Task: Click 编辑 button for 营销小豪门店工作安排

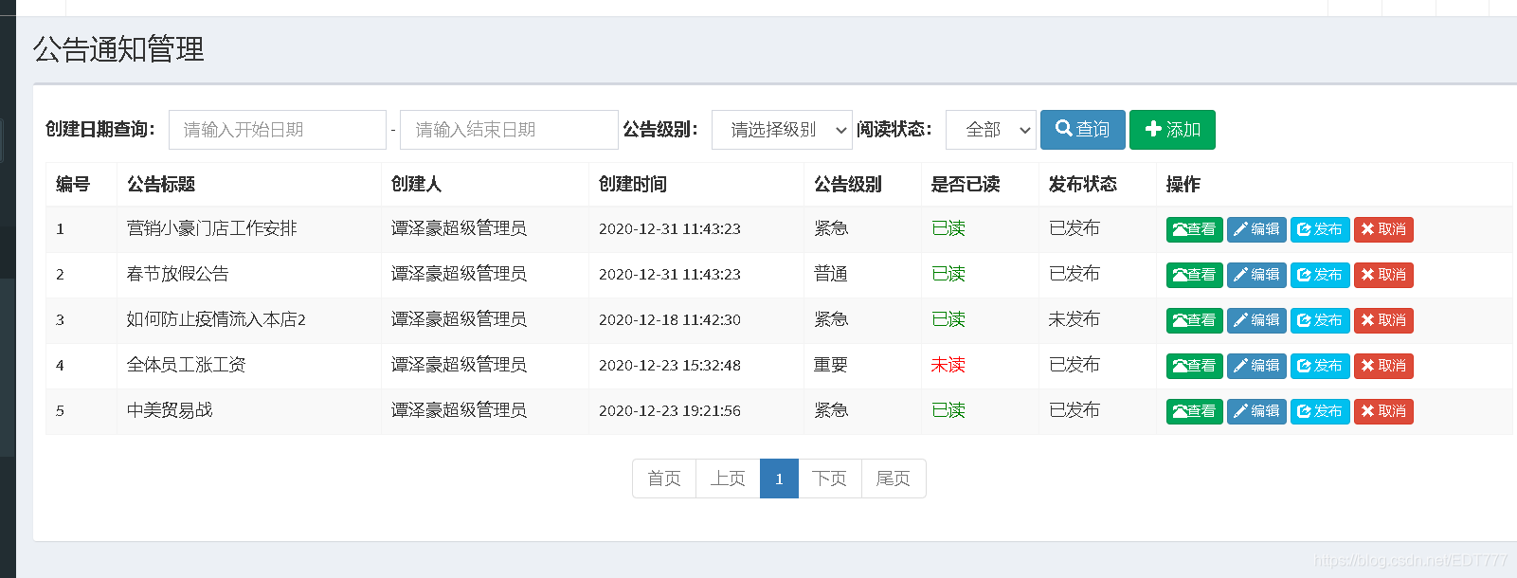Action: 1256,229
